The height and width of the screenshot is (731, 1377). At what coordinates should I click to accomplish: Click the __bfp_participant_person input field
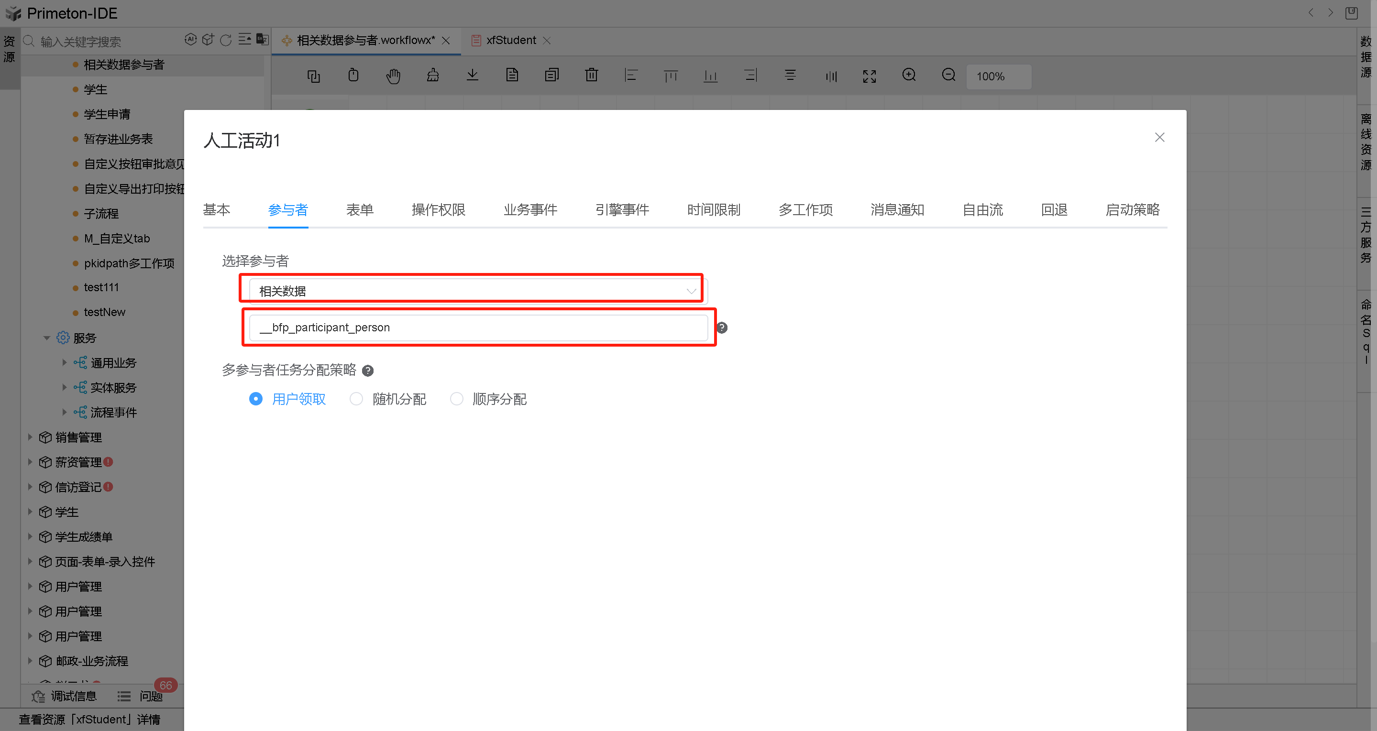click(478, 327)
